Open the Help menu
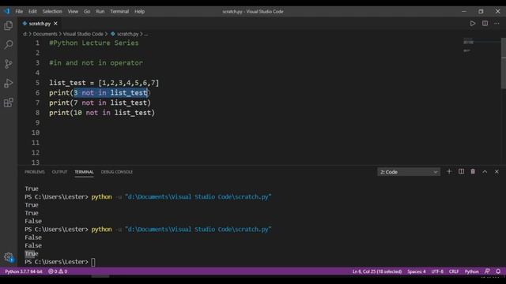The width and height of the screenshot is (506, 284). [139, 11]
